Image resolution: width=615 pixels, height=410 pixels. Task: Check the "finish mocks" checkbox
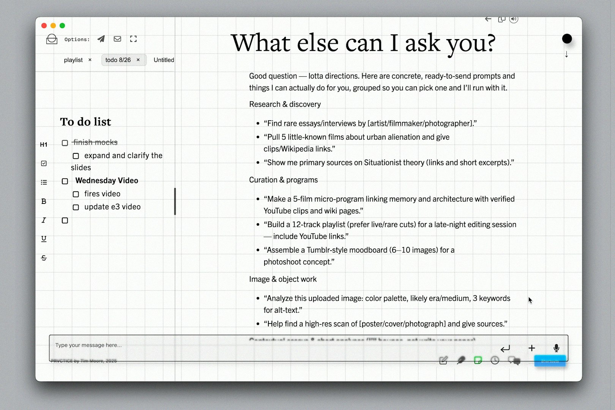[x=65, y=143]
